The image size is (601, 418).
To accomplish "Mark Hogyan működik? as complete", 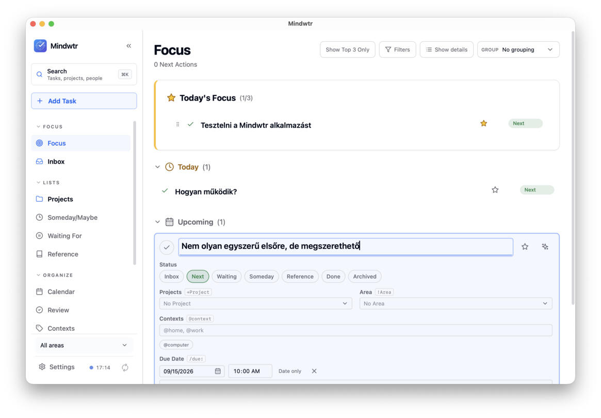I will (x=165, y=191).
